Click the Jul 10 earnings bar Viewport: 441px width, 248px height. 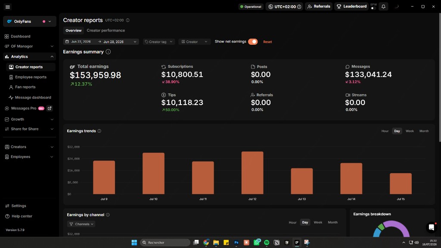(x=153, y=174)
